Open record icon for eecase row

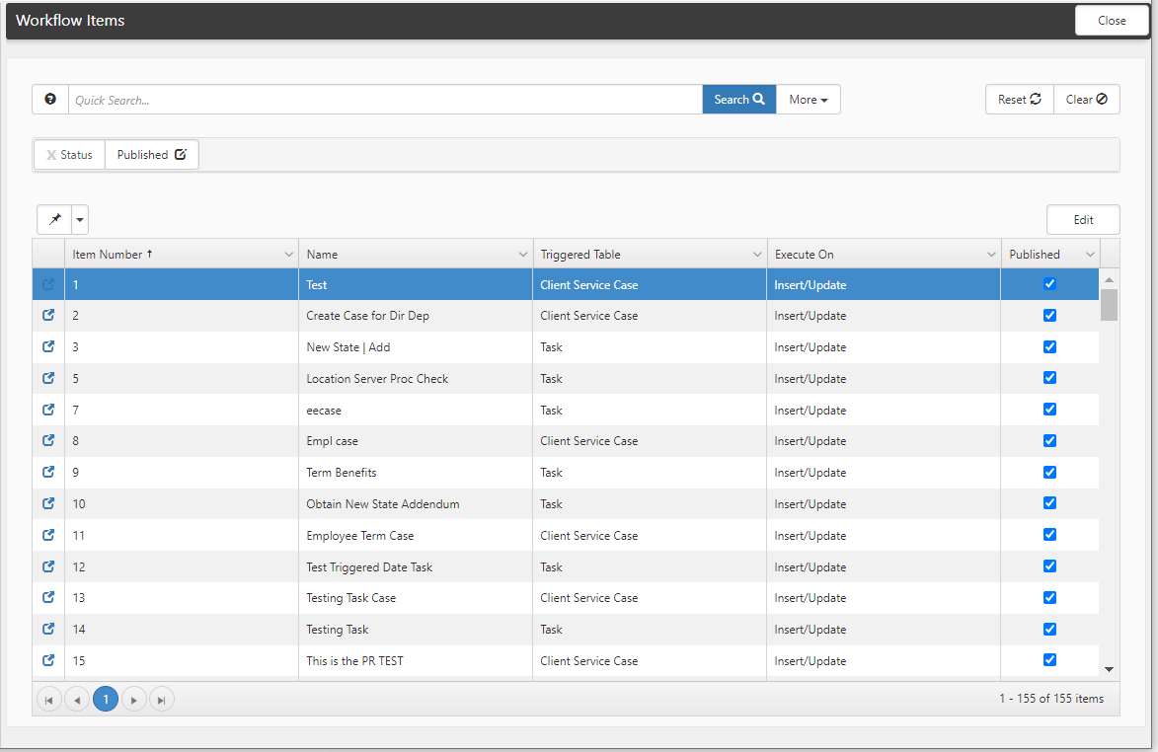click(x=48, y=410)
